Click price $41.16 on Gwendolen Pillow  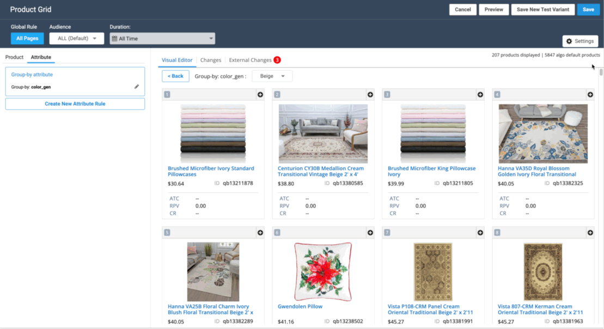pyautogui.click(x=286, y=322)
